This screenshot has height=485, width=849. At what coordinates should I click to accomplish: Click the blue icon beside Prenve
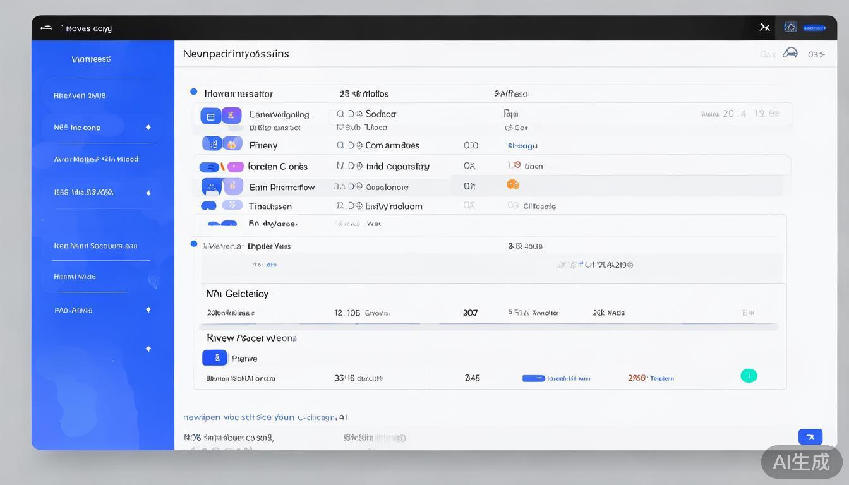214,358
